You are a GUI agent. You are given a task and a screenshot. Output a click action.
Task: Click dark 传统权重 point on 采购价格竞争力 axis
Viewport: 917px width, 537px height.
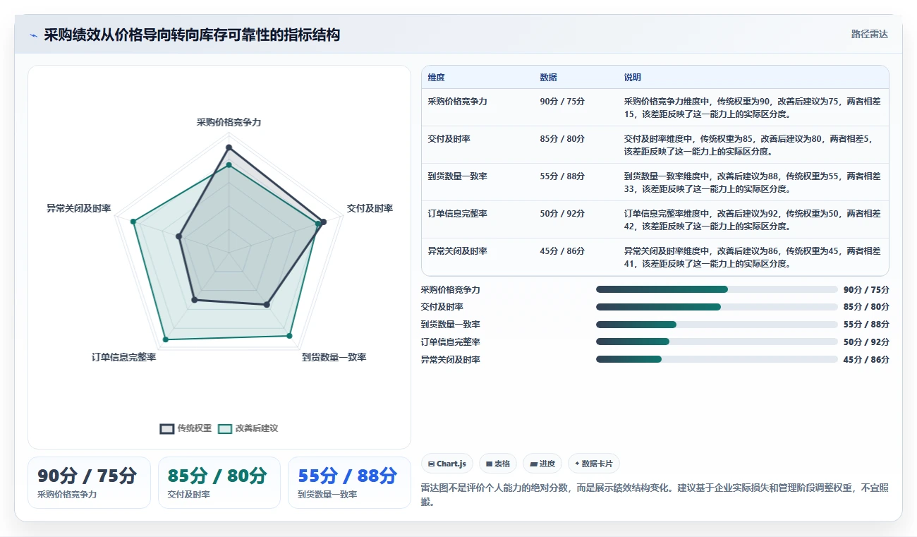pyautogui.click(x=229, y=147)
